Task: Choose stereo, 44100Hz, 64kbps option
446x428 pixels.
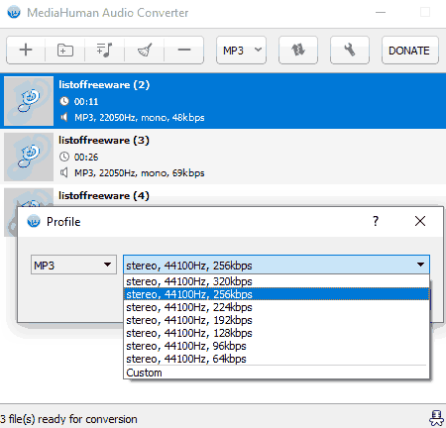Action: 277,359
